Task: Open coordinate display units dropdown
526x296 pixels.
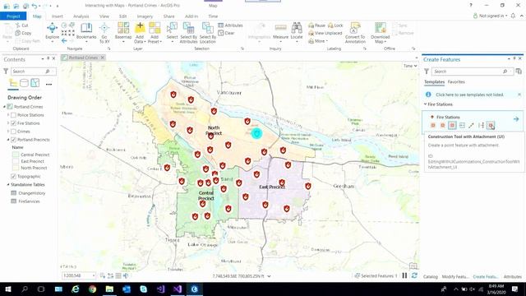Action: [x=269, y=276]
